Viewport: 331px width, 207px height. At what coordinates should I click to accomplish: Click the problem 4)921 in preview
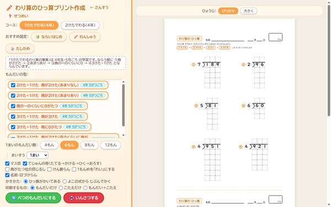click(x=253, y=154)
